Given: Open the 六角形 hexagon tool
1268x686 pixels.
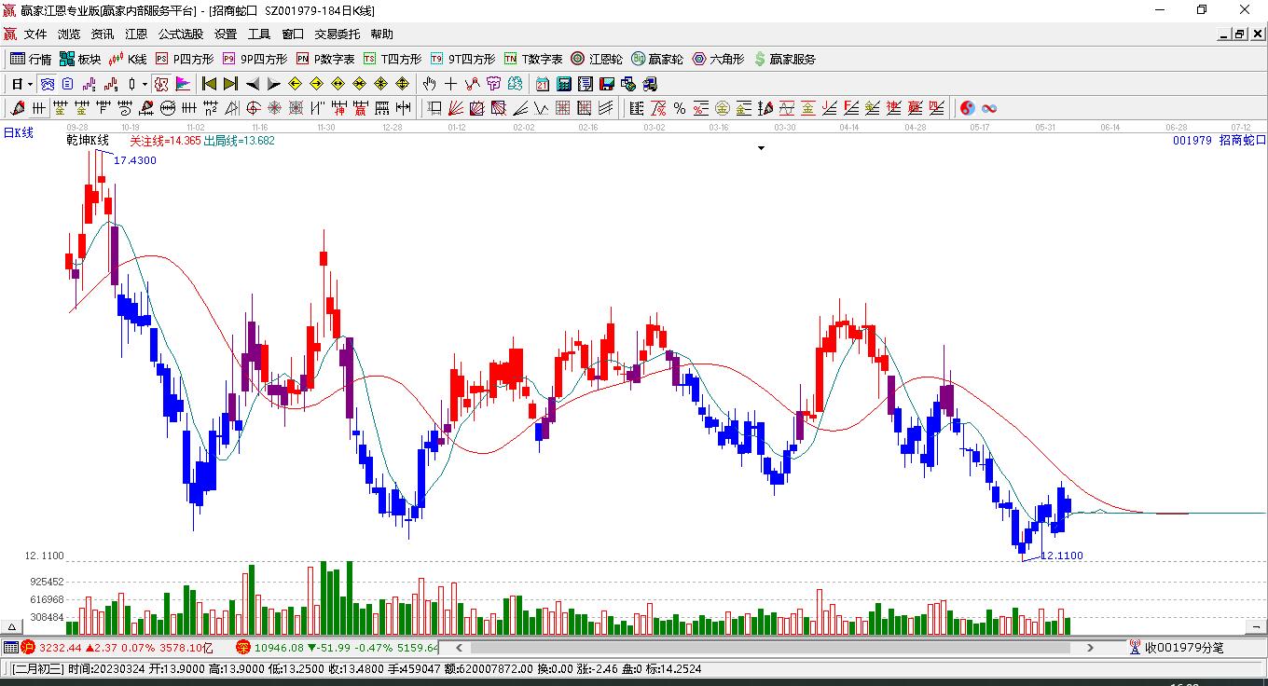Looking at the screenshot, I should coord(718,59).
